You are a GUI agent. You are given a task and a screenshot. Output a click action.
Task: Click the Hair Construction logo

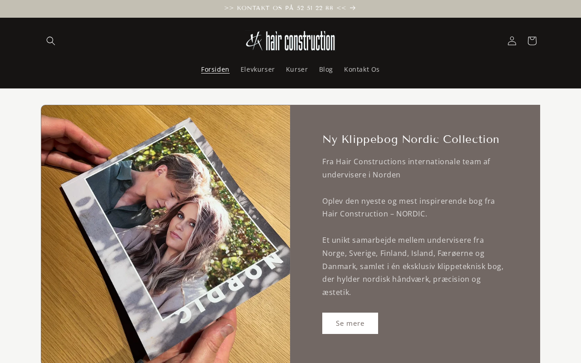coord(290,41)
